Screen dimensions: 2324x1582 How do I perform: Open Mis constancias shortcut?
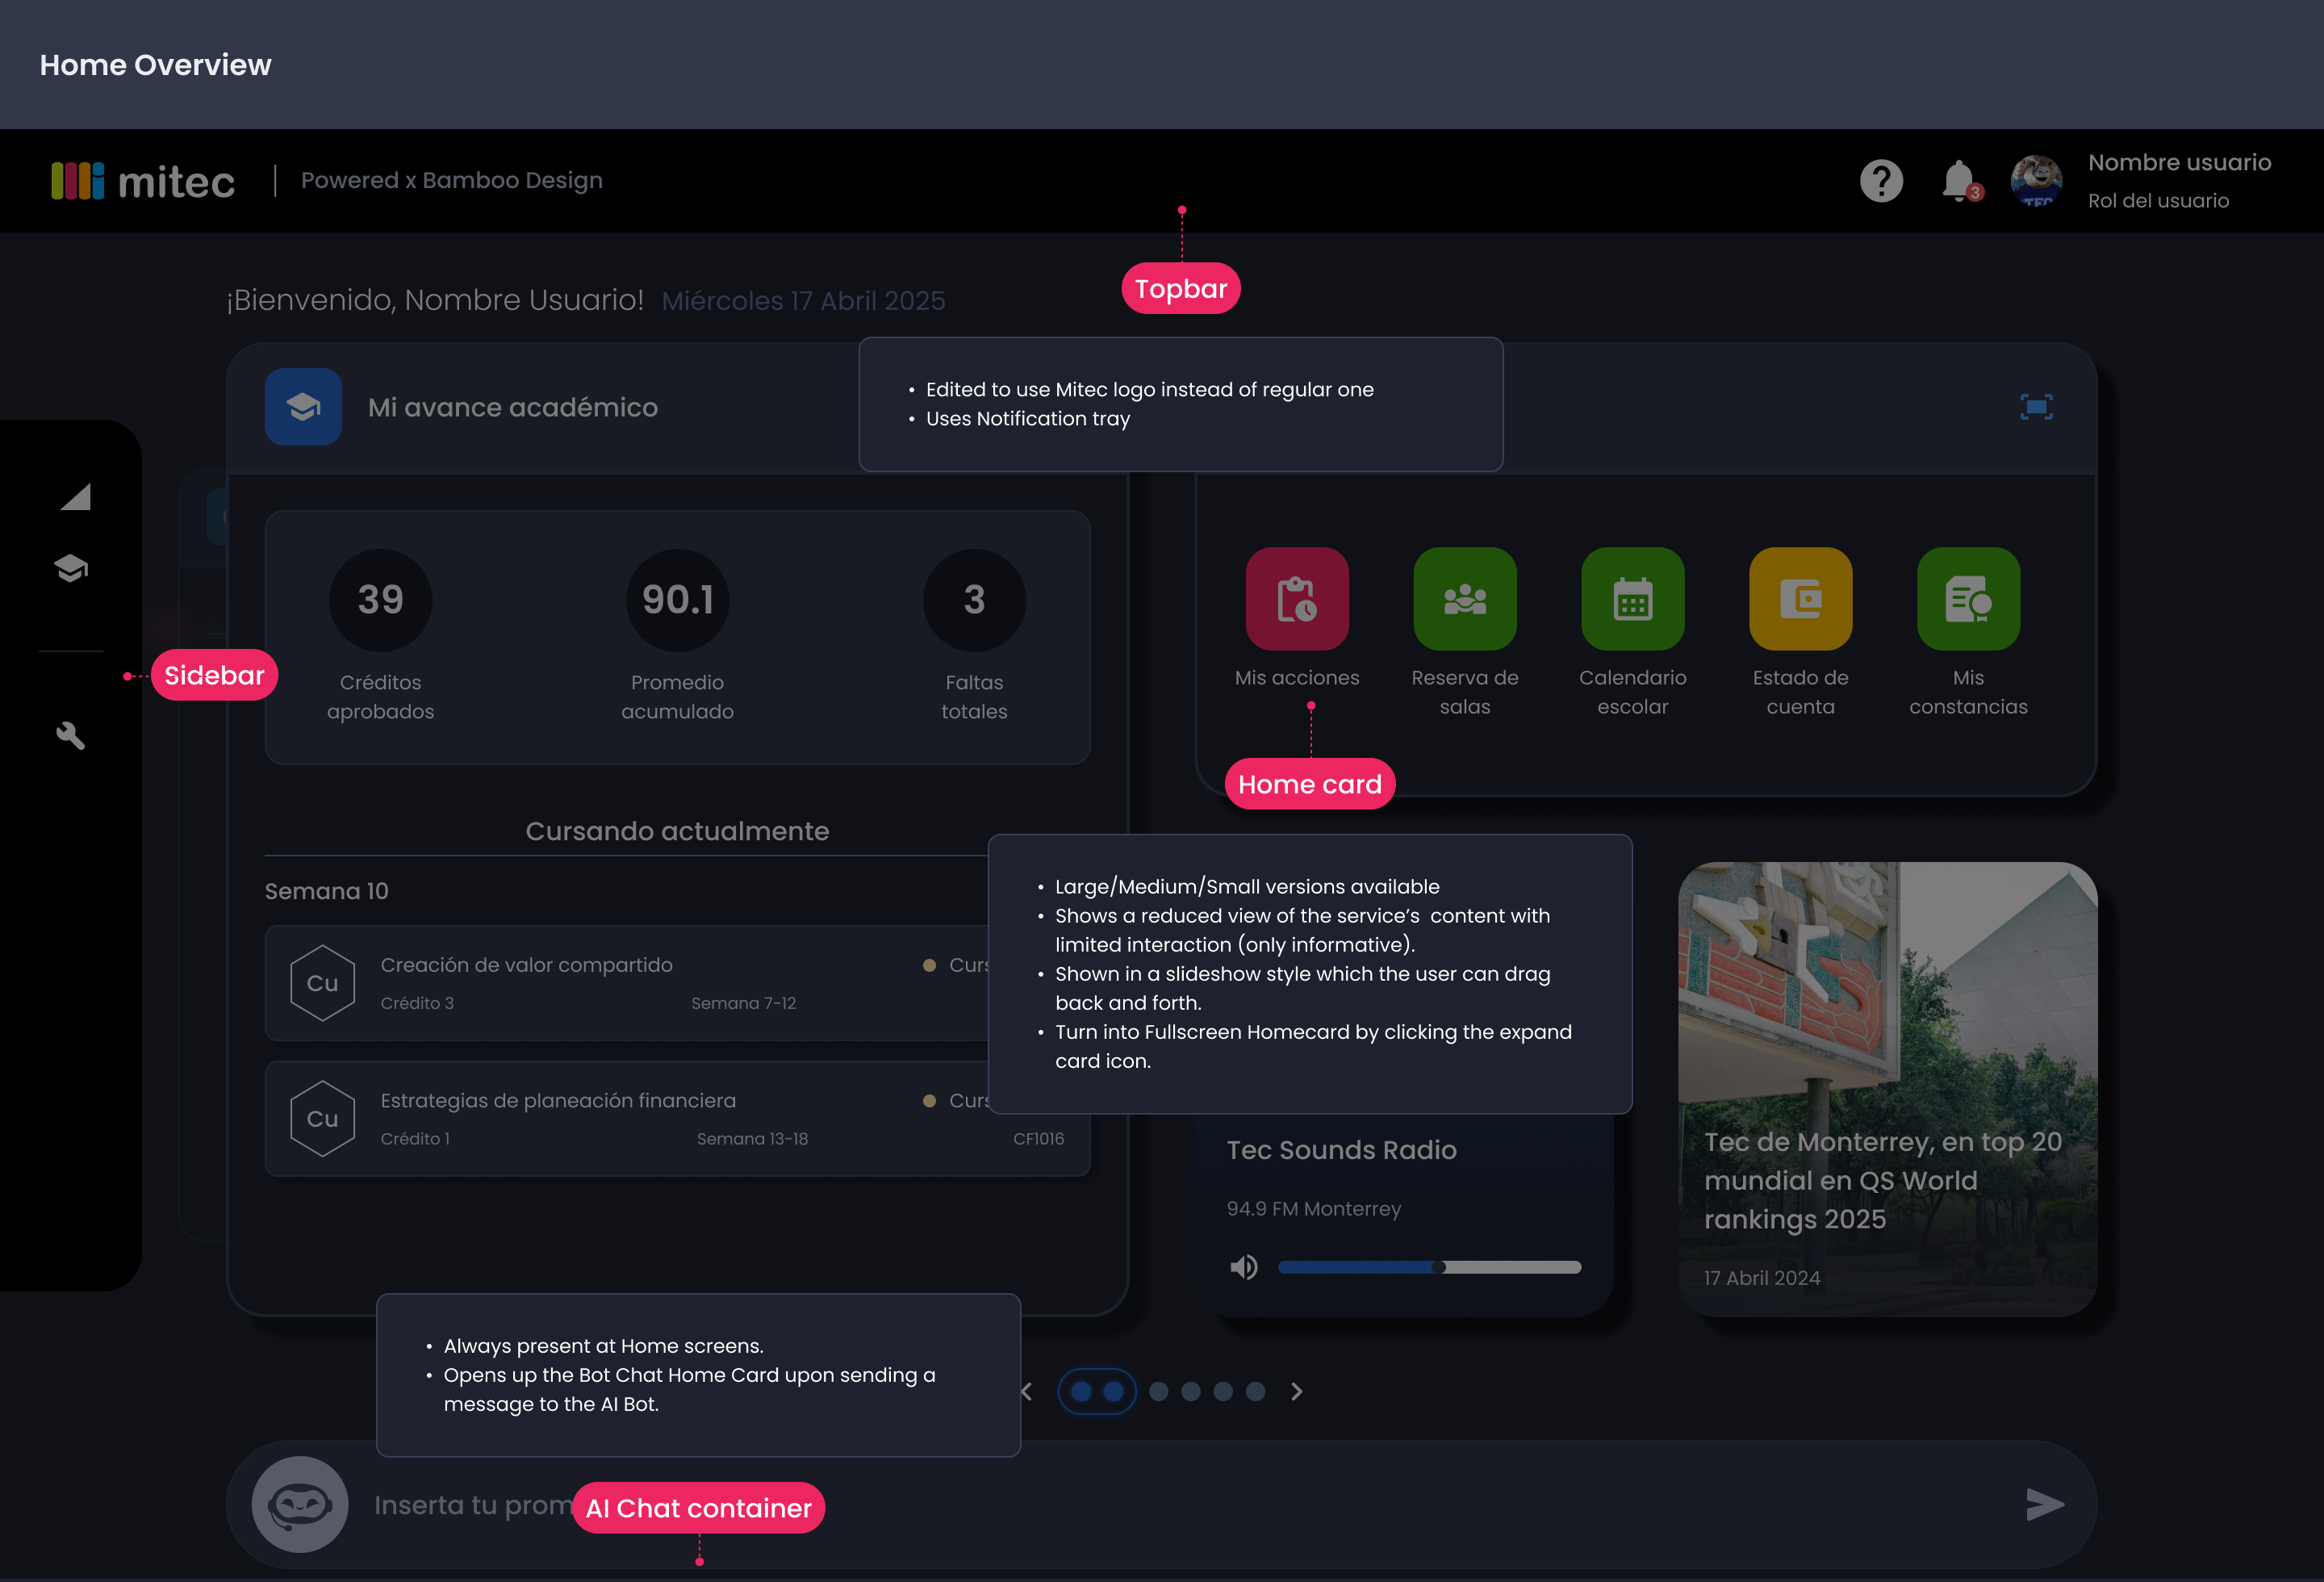pyautogui.click(x=1969, y=632)
